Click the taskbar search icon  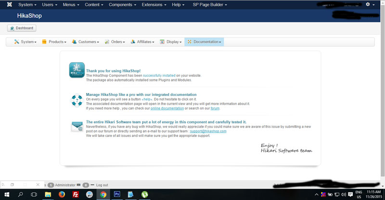point(20,195)
